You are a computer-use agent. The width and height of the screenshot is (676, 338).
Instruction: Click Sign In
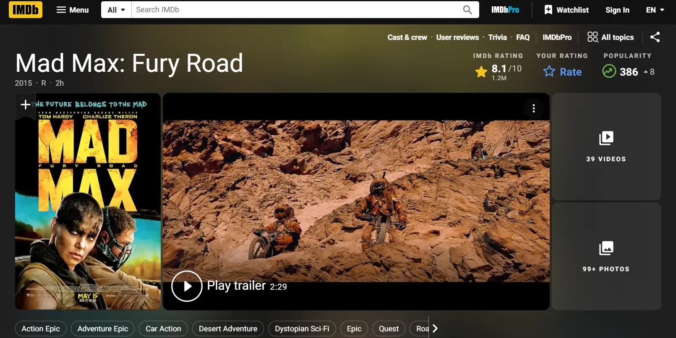click(617, 10)
